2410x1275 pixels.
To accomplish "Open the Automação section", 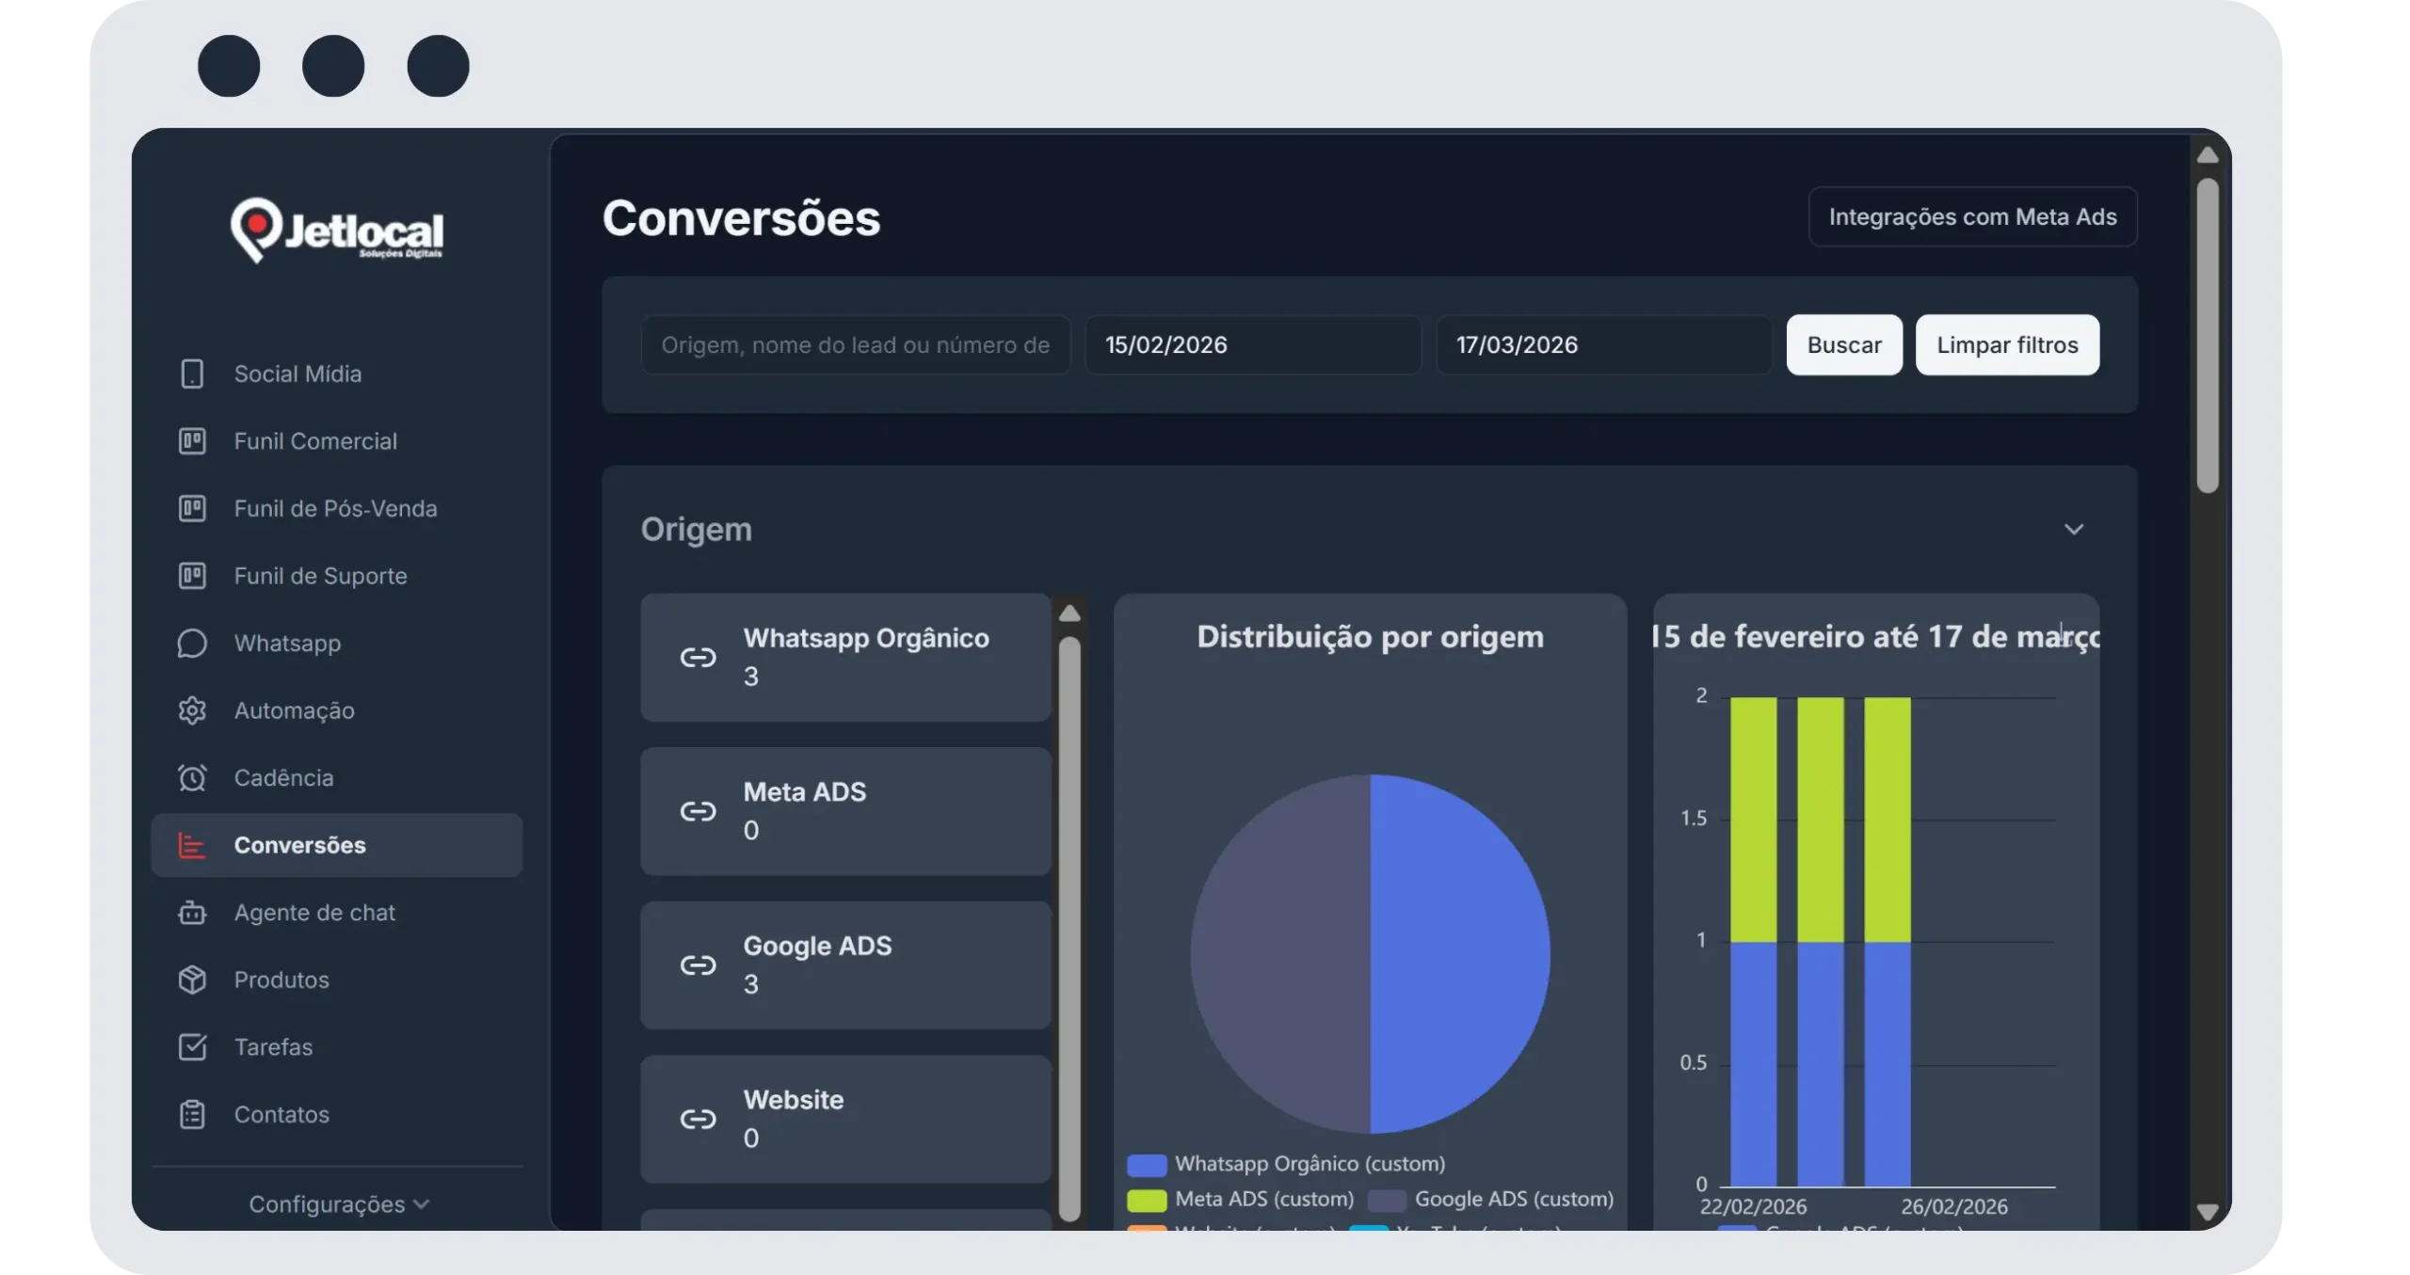I will [x=337, y=710].
